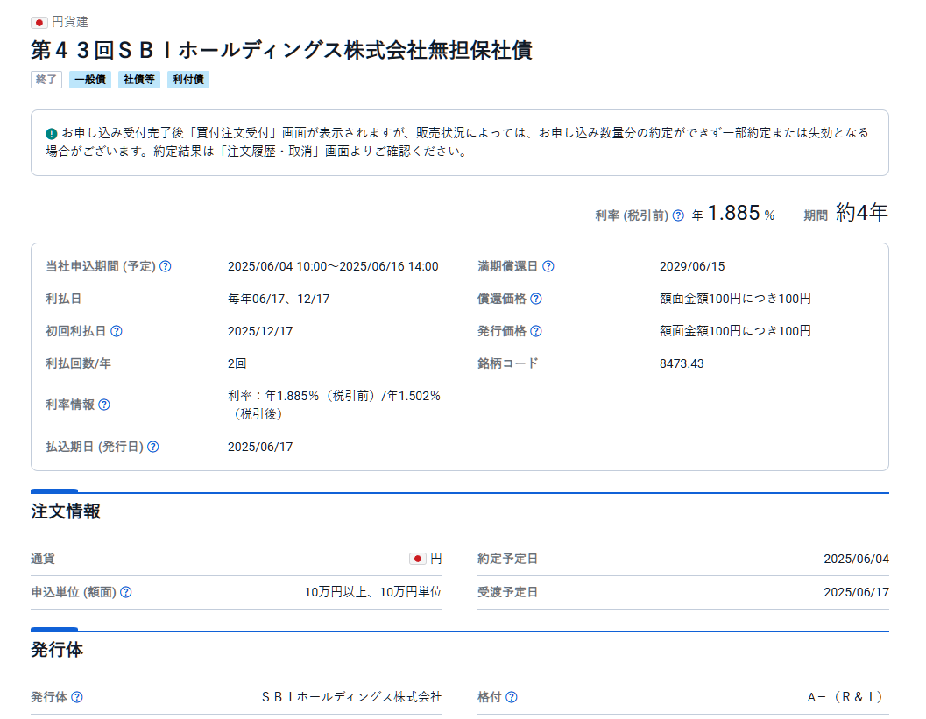Viewport: 926px width, 719px height.
Task: Click the 注文情報 section heading
Action: pyautogui.click(x=66, y=511)
